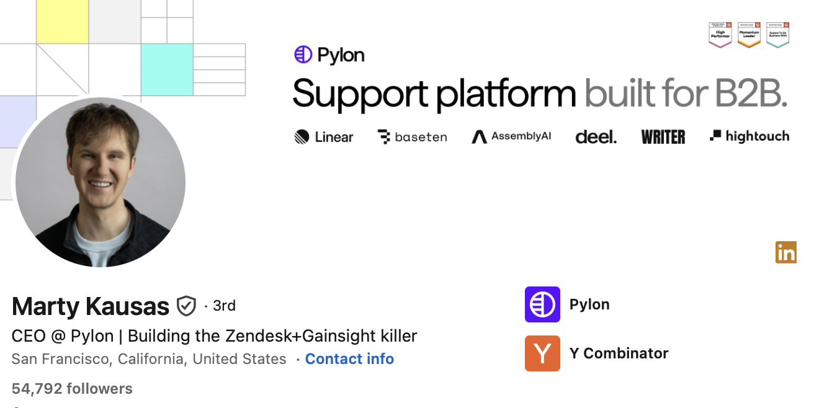Click the Linear logo in the banner
The image size is (814, 408).
click(323, 137)
